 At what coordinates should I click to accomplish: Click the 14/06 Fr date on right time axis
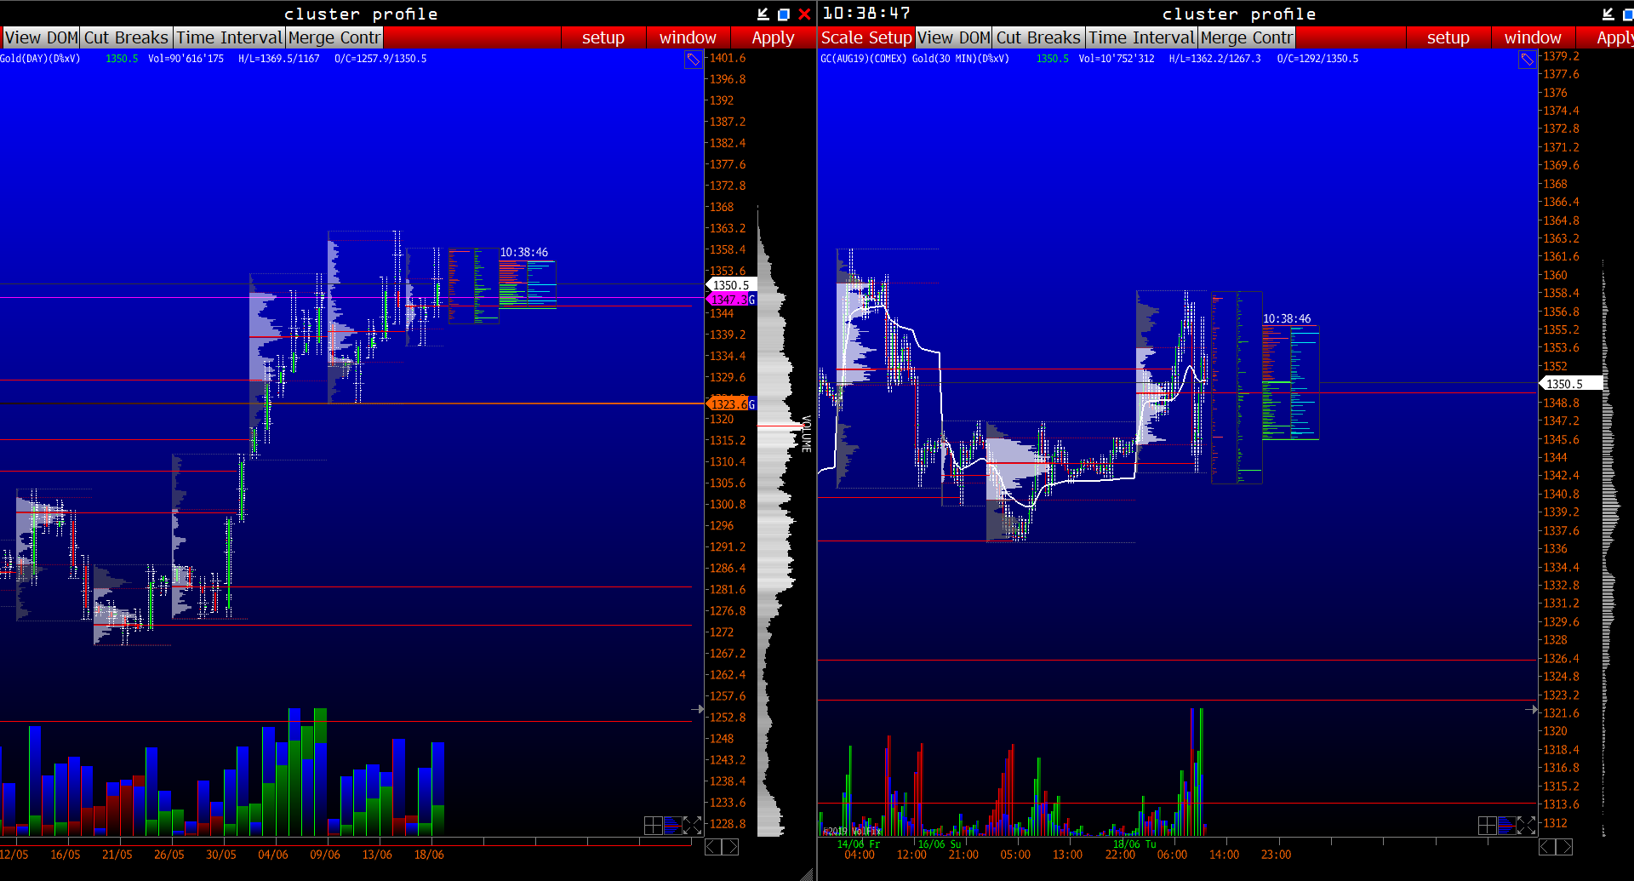coord(858,844)
